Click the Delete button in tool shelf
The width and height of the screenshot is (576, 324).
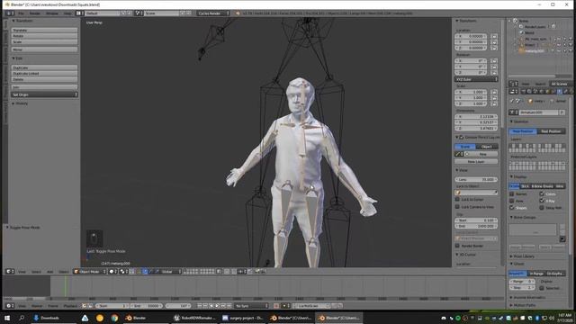[44, 79]
